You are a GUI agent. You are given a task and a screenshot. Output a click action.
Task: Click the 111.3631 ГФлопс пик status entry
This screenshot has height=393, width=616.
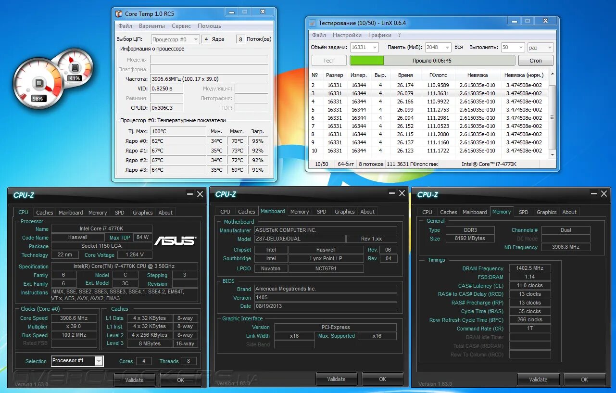pos(412,164)
